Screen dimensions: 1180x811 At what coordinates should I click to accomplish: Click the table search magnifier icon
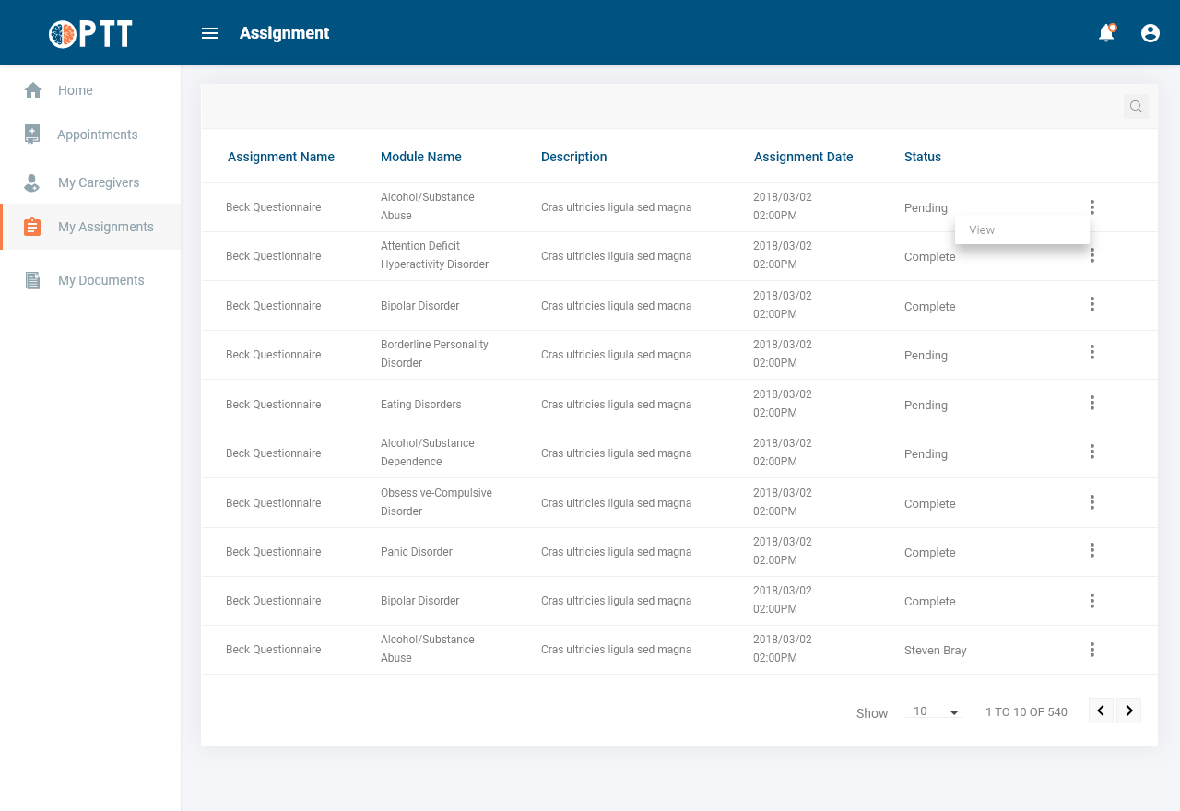pos(1136,107)
